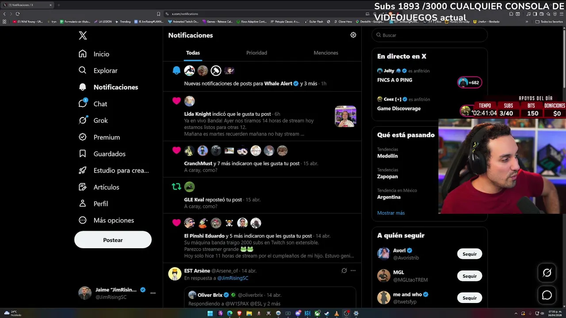Open notification settings gear icon

tap(353, 35)
